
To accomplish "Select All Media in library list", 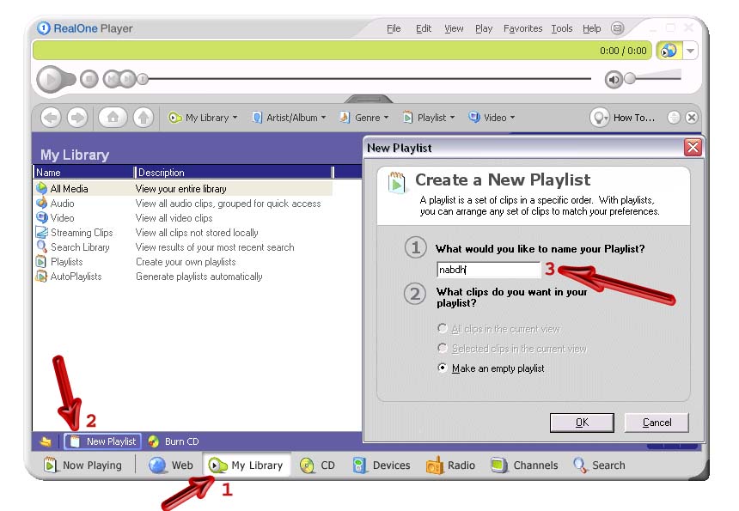I will coord(183,189).
